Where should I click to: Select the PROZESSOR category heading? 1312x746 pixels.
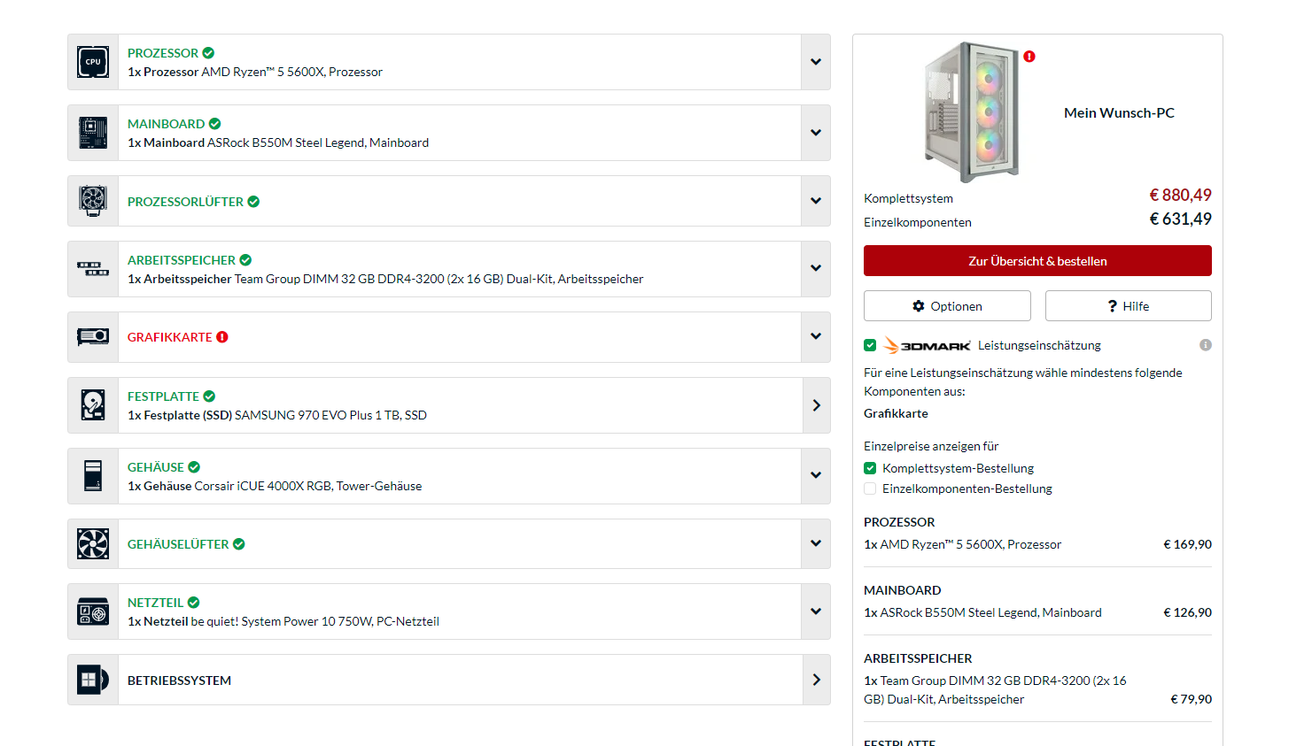163,53
